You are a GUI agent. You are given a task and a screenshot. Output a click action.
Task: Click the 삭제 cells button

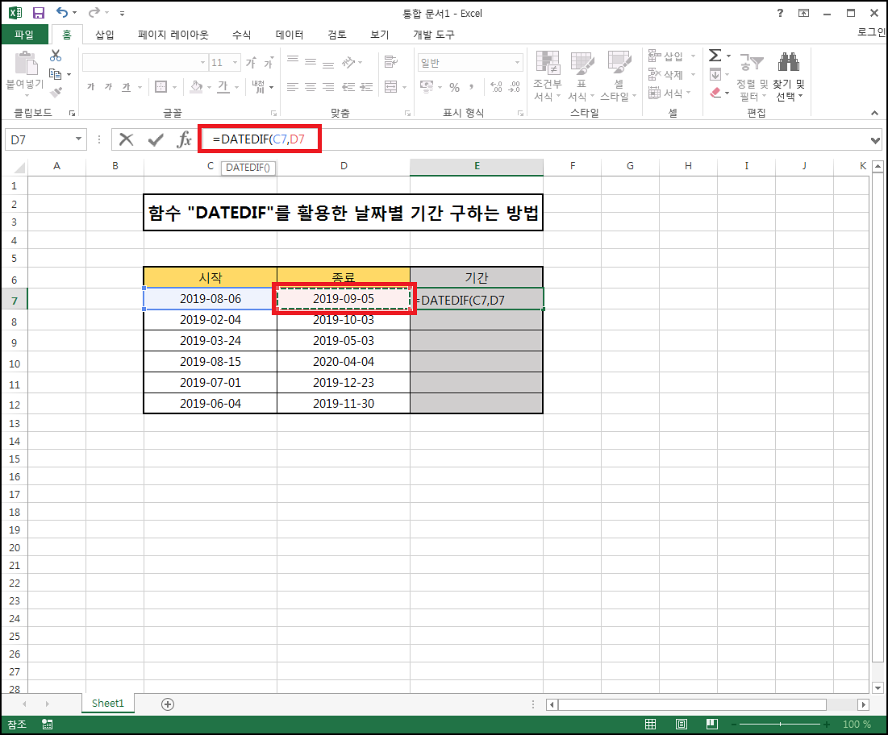click(x=672, y=75)
